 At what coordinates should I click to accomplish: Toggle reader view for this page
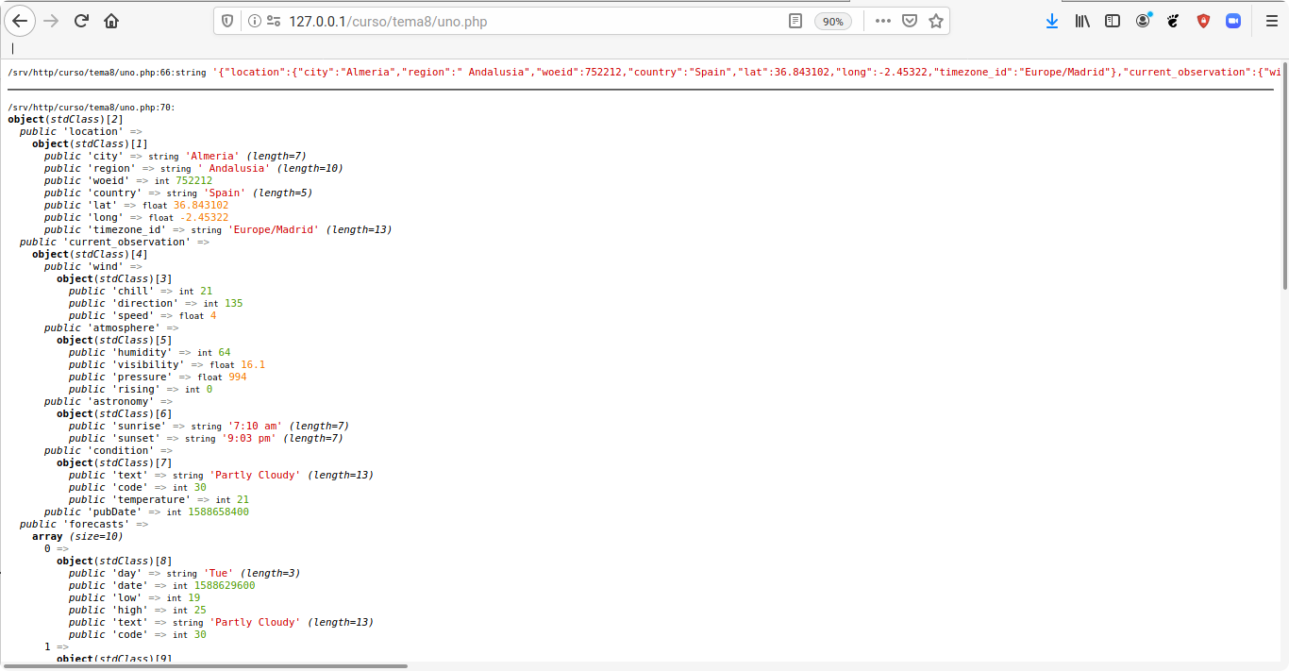pos(795,21)
